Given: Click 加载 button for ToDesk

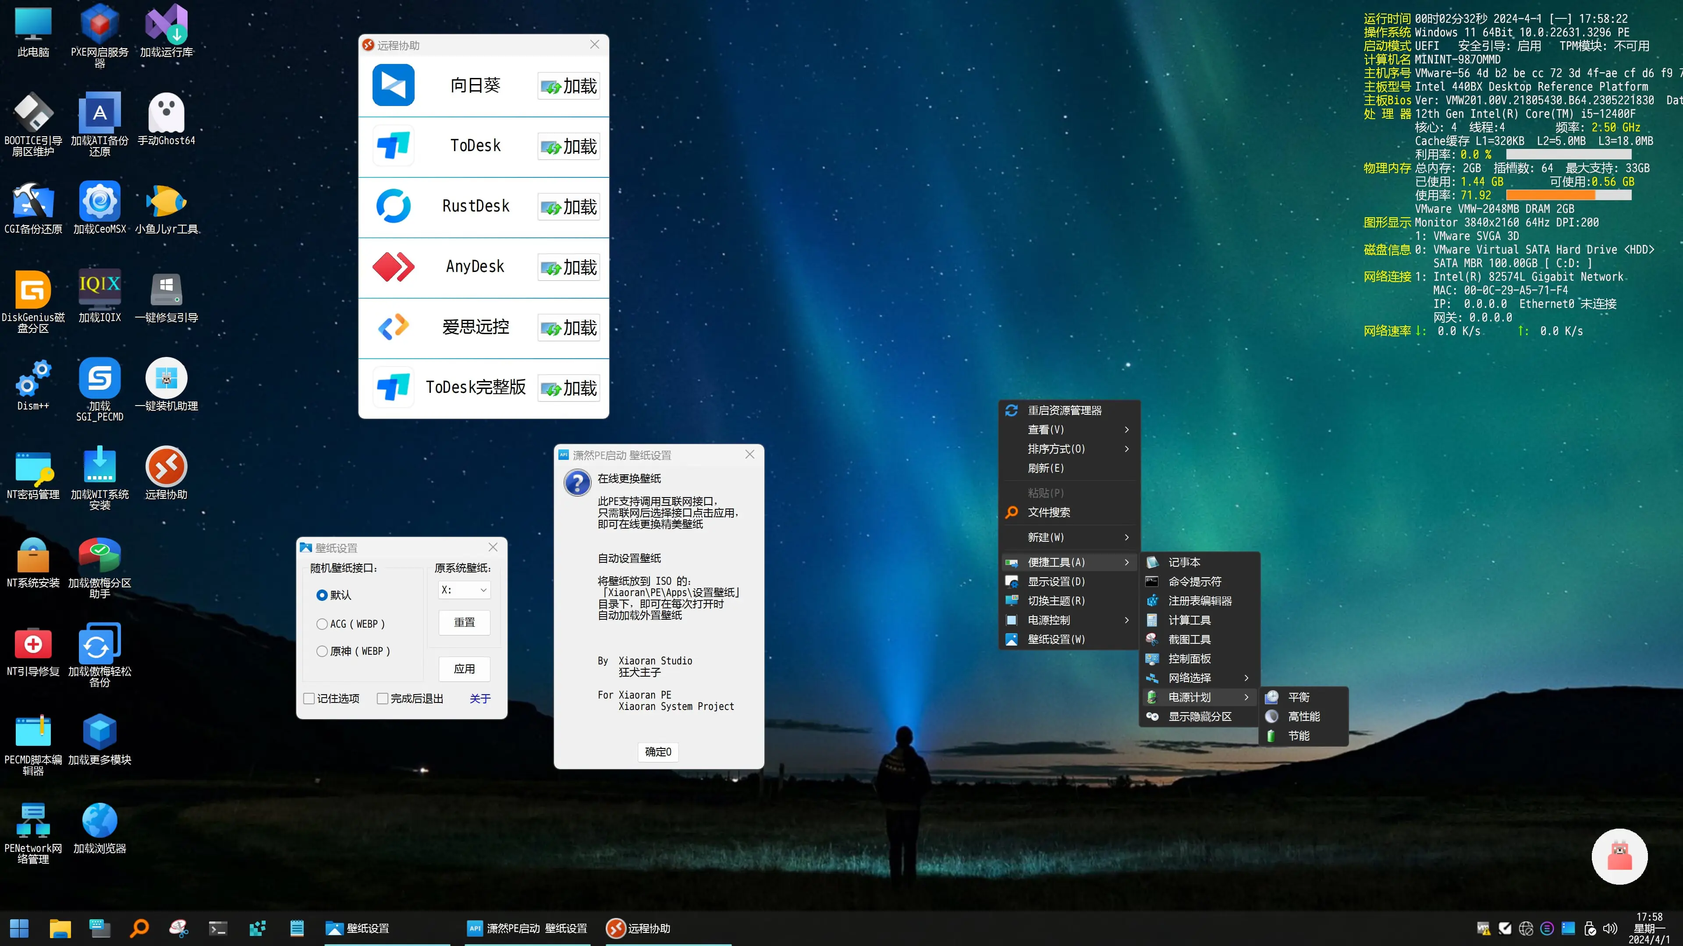Looking at the screenshot, I should 568,147.
